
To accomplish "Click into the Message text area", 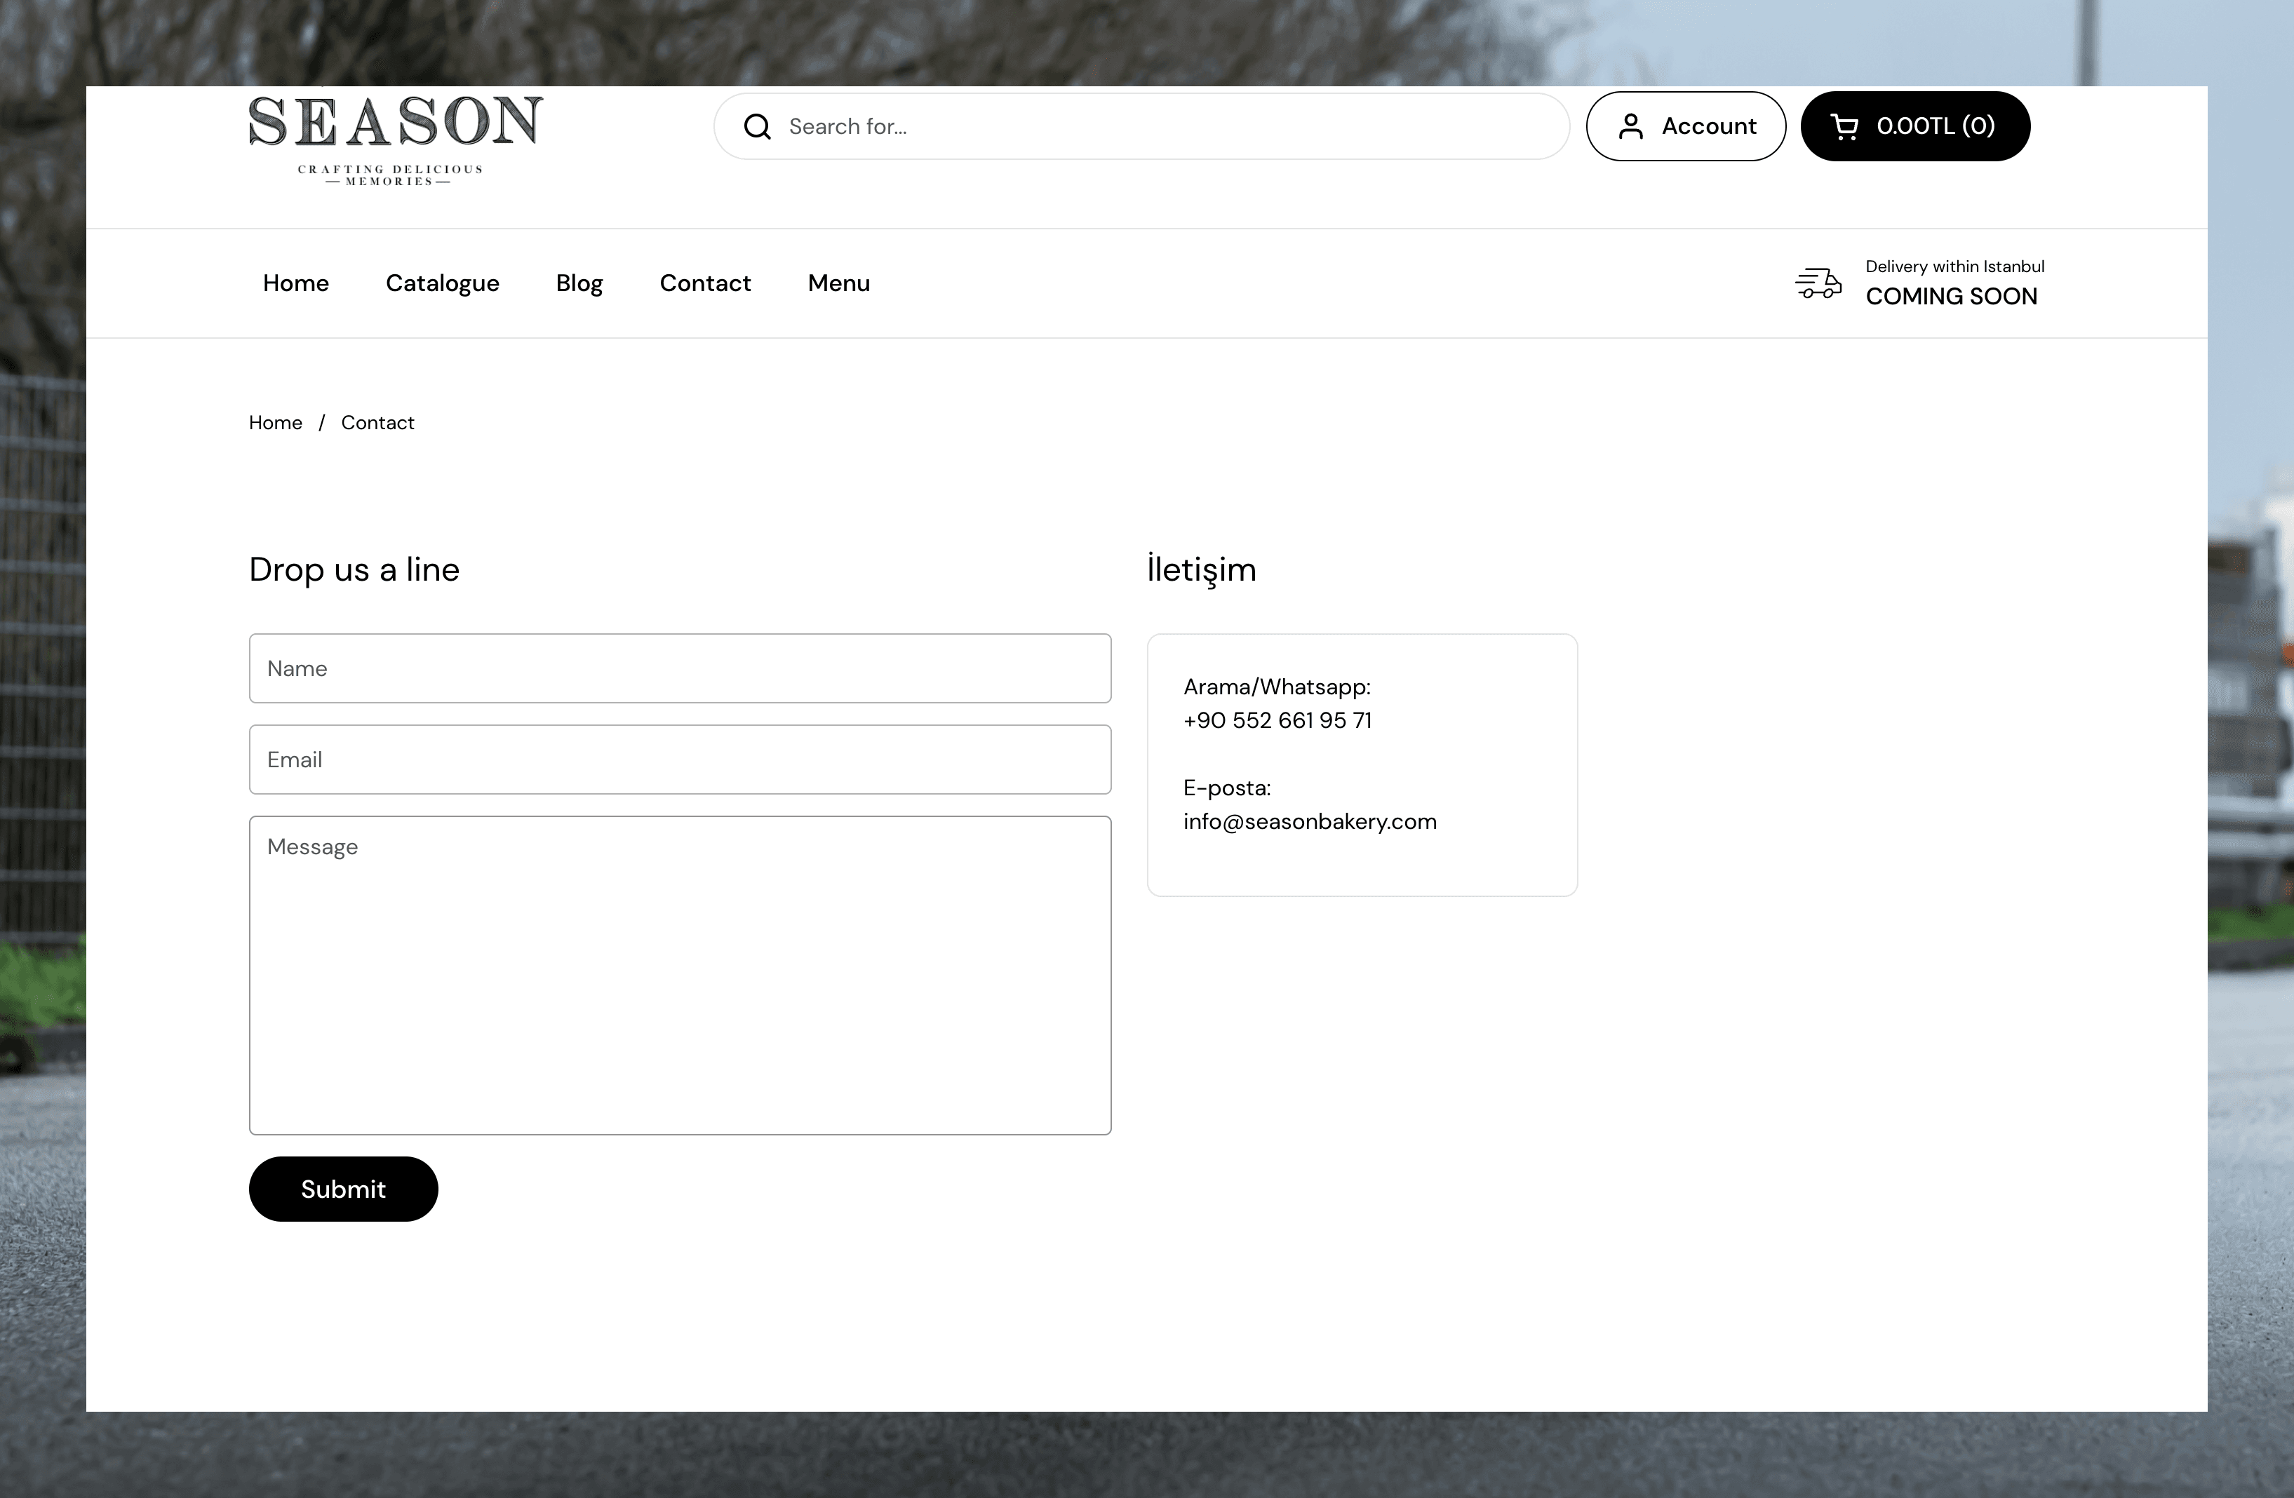I will (680, 975).
